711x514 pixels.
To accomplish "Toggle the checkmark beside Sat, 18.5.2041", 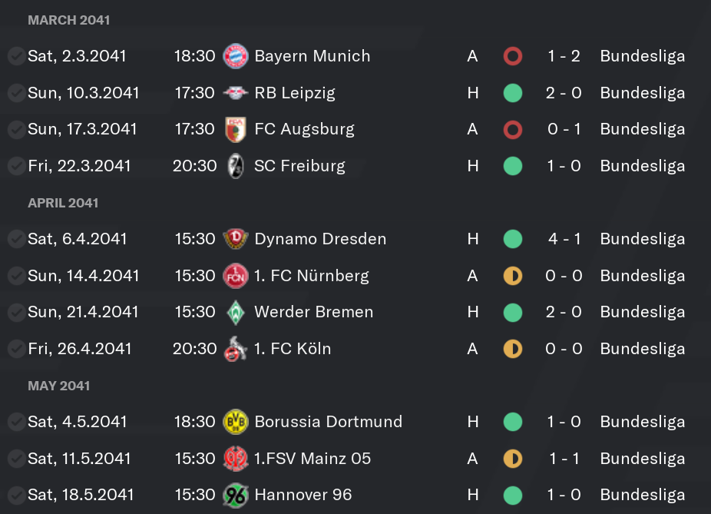I will click(16, 495).
